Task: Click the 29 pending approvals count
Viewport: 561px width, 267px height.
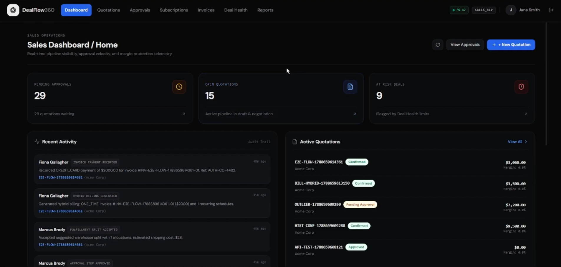Action: 40,95
